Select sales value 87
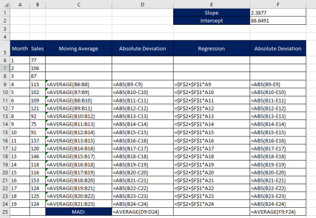316x218 pixels. coord(38,76)
